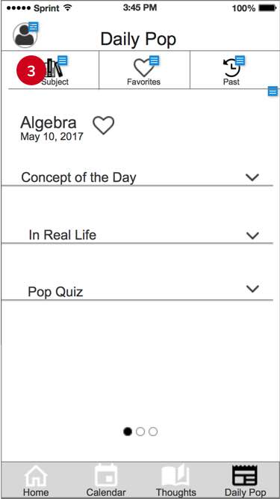Tap the Subject books icon

coord(53,68)
